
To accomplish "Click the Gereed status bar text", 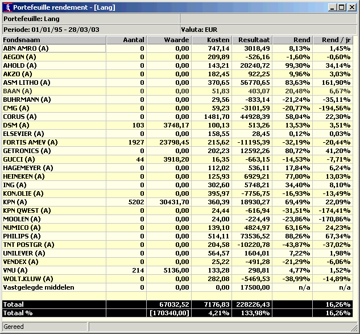I will point(14,327).
